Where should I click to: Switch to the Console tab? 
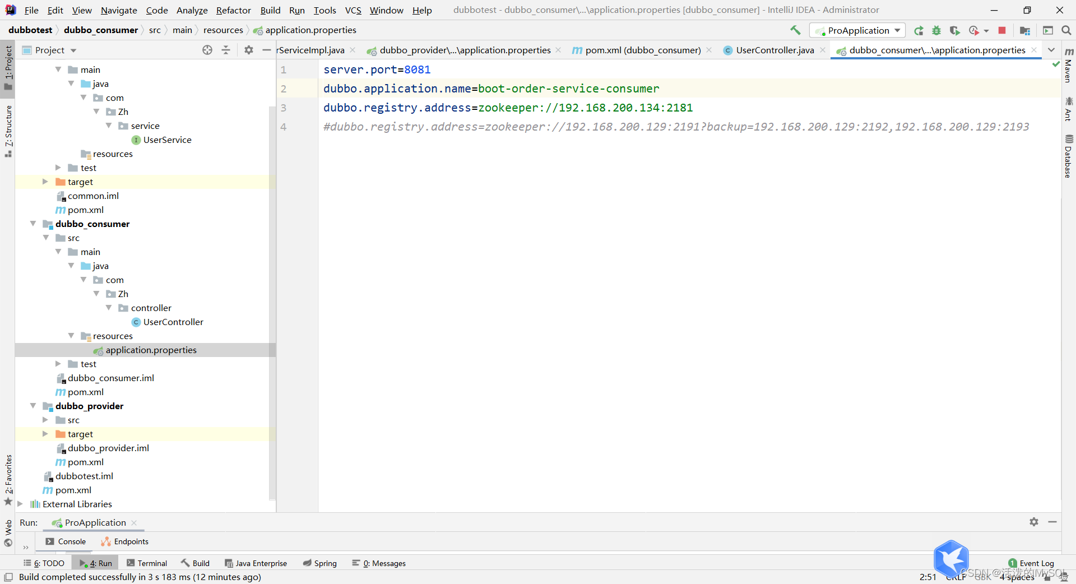(66, 541)
